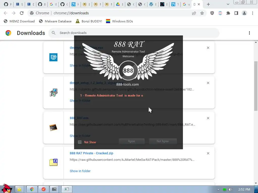This screenshot has height=193, width=258.
Task: Click Agree in the 888 RAT splash
Action: 132,141
